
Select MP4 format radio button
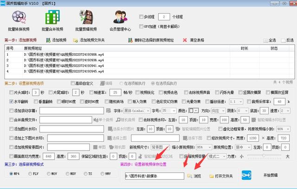pos(11,174)
